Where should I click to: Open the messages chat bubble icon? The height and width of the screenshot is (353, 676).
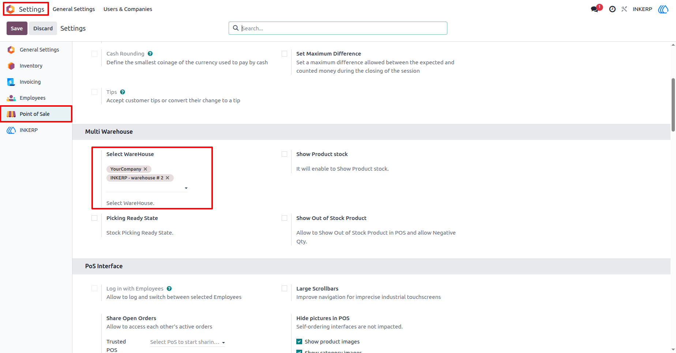(595, 9)
